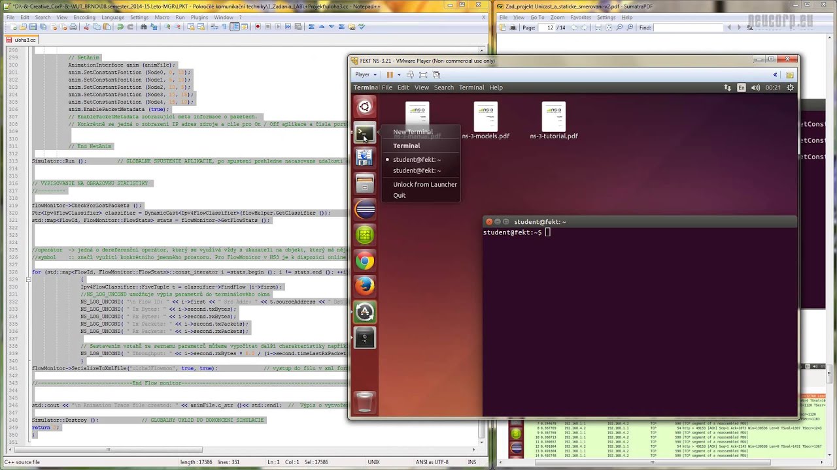Toggle word wrap icon in Notepad++ toolbar
This screenshot has width=837, height=470.
point(214,27)
